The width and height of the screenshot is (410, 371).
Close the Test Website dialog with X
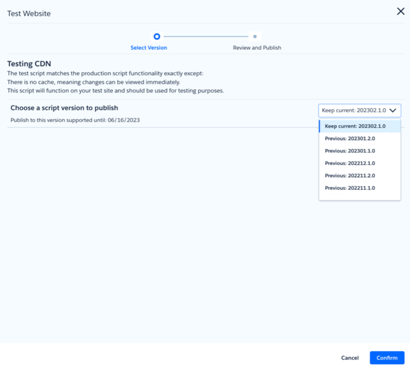400,11
